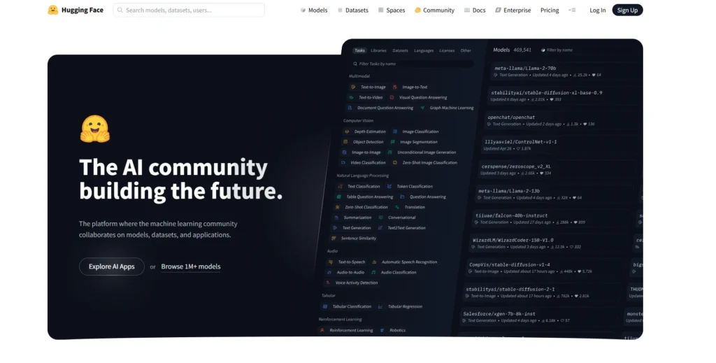Open the more options menu after Pricing
Viewport: 716px width, 363px height.
click(x=572, y=10)
